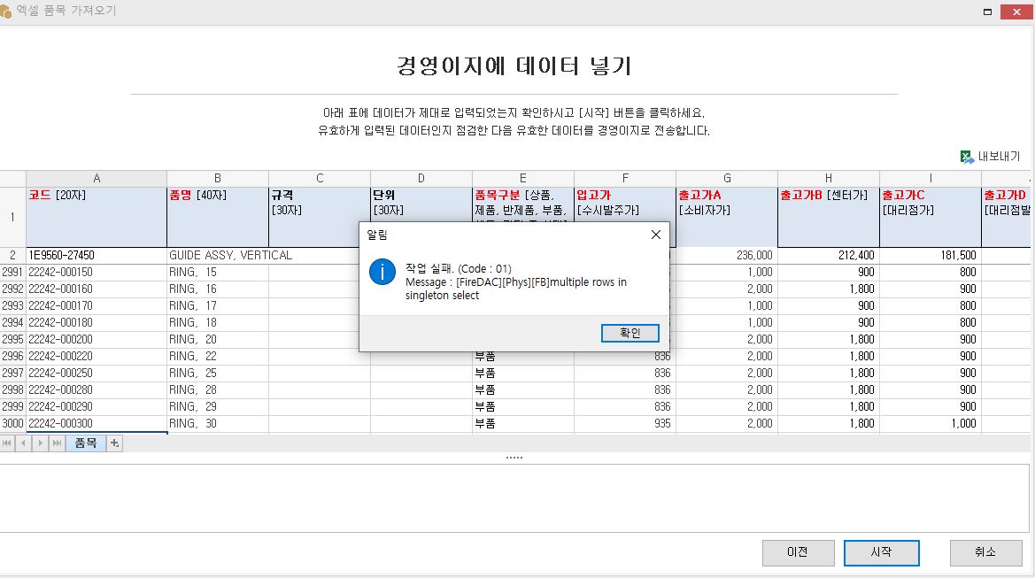This screenshot has height=578, width=1035.
Task: Go to next sheet with the right arrow
Action: (41, 443)
